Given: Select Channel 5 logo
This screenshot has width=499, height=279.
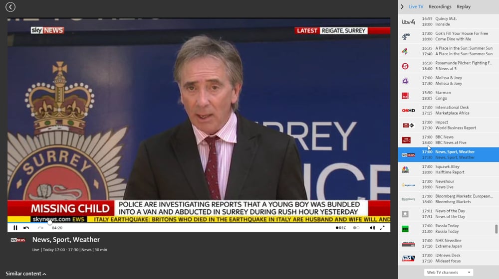Looking at the screenshot, I should [x=405, y=66].
